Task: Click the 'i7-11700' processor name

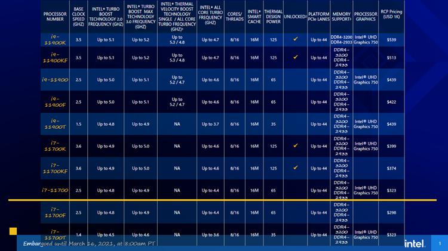Action: point(55,190)
